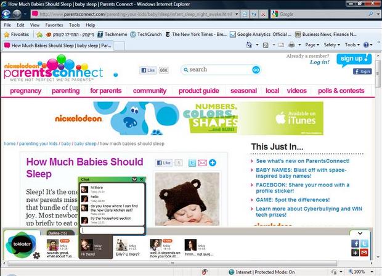Select the pregnancy navigation tab
The height and width of the screenshot is (276, 382).
tap(26, 91)
